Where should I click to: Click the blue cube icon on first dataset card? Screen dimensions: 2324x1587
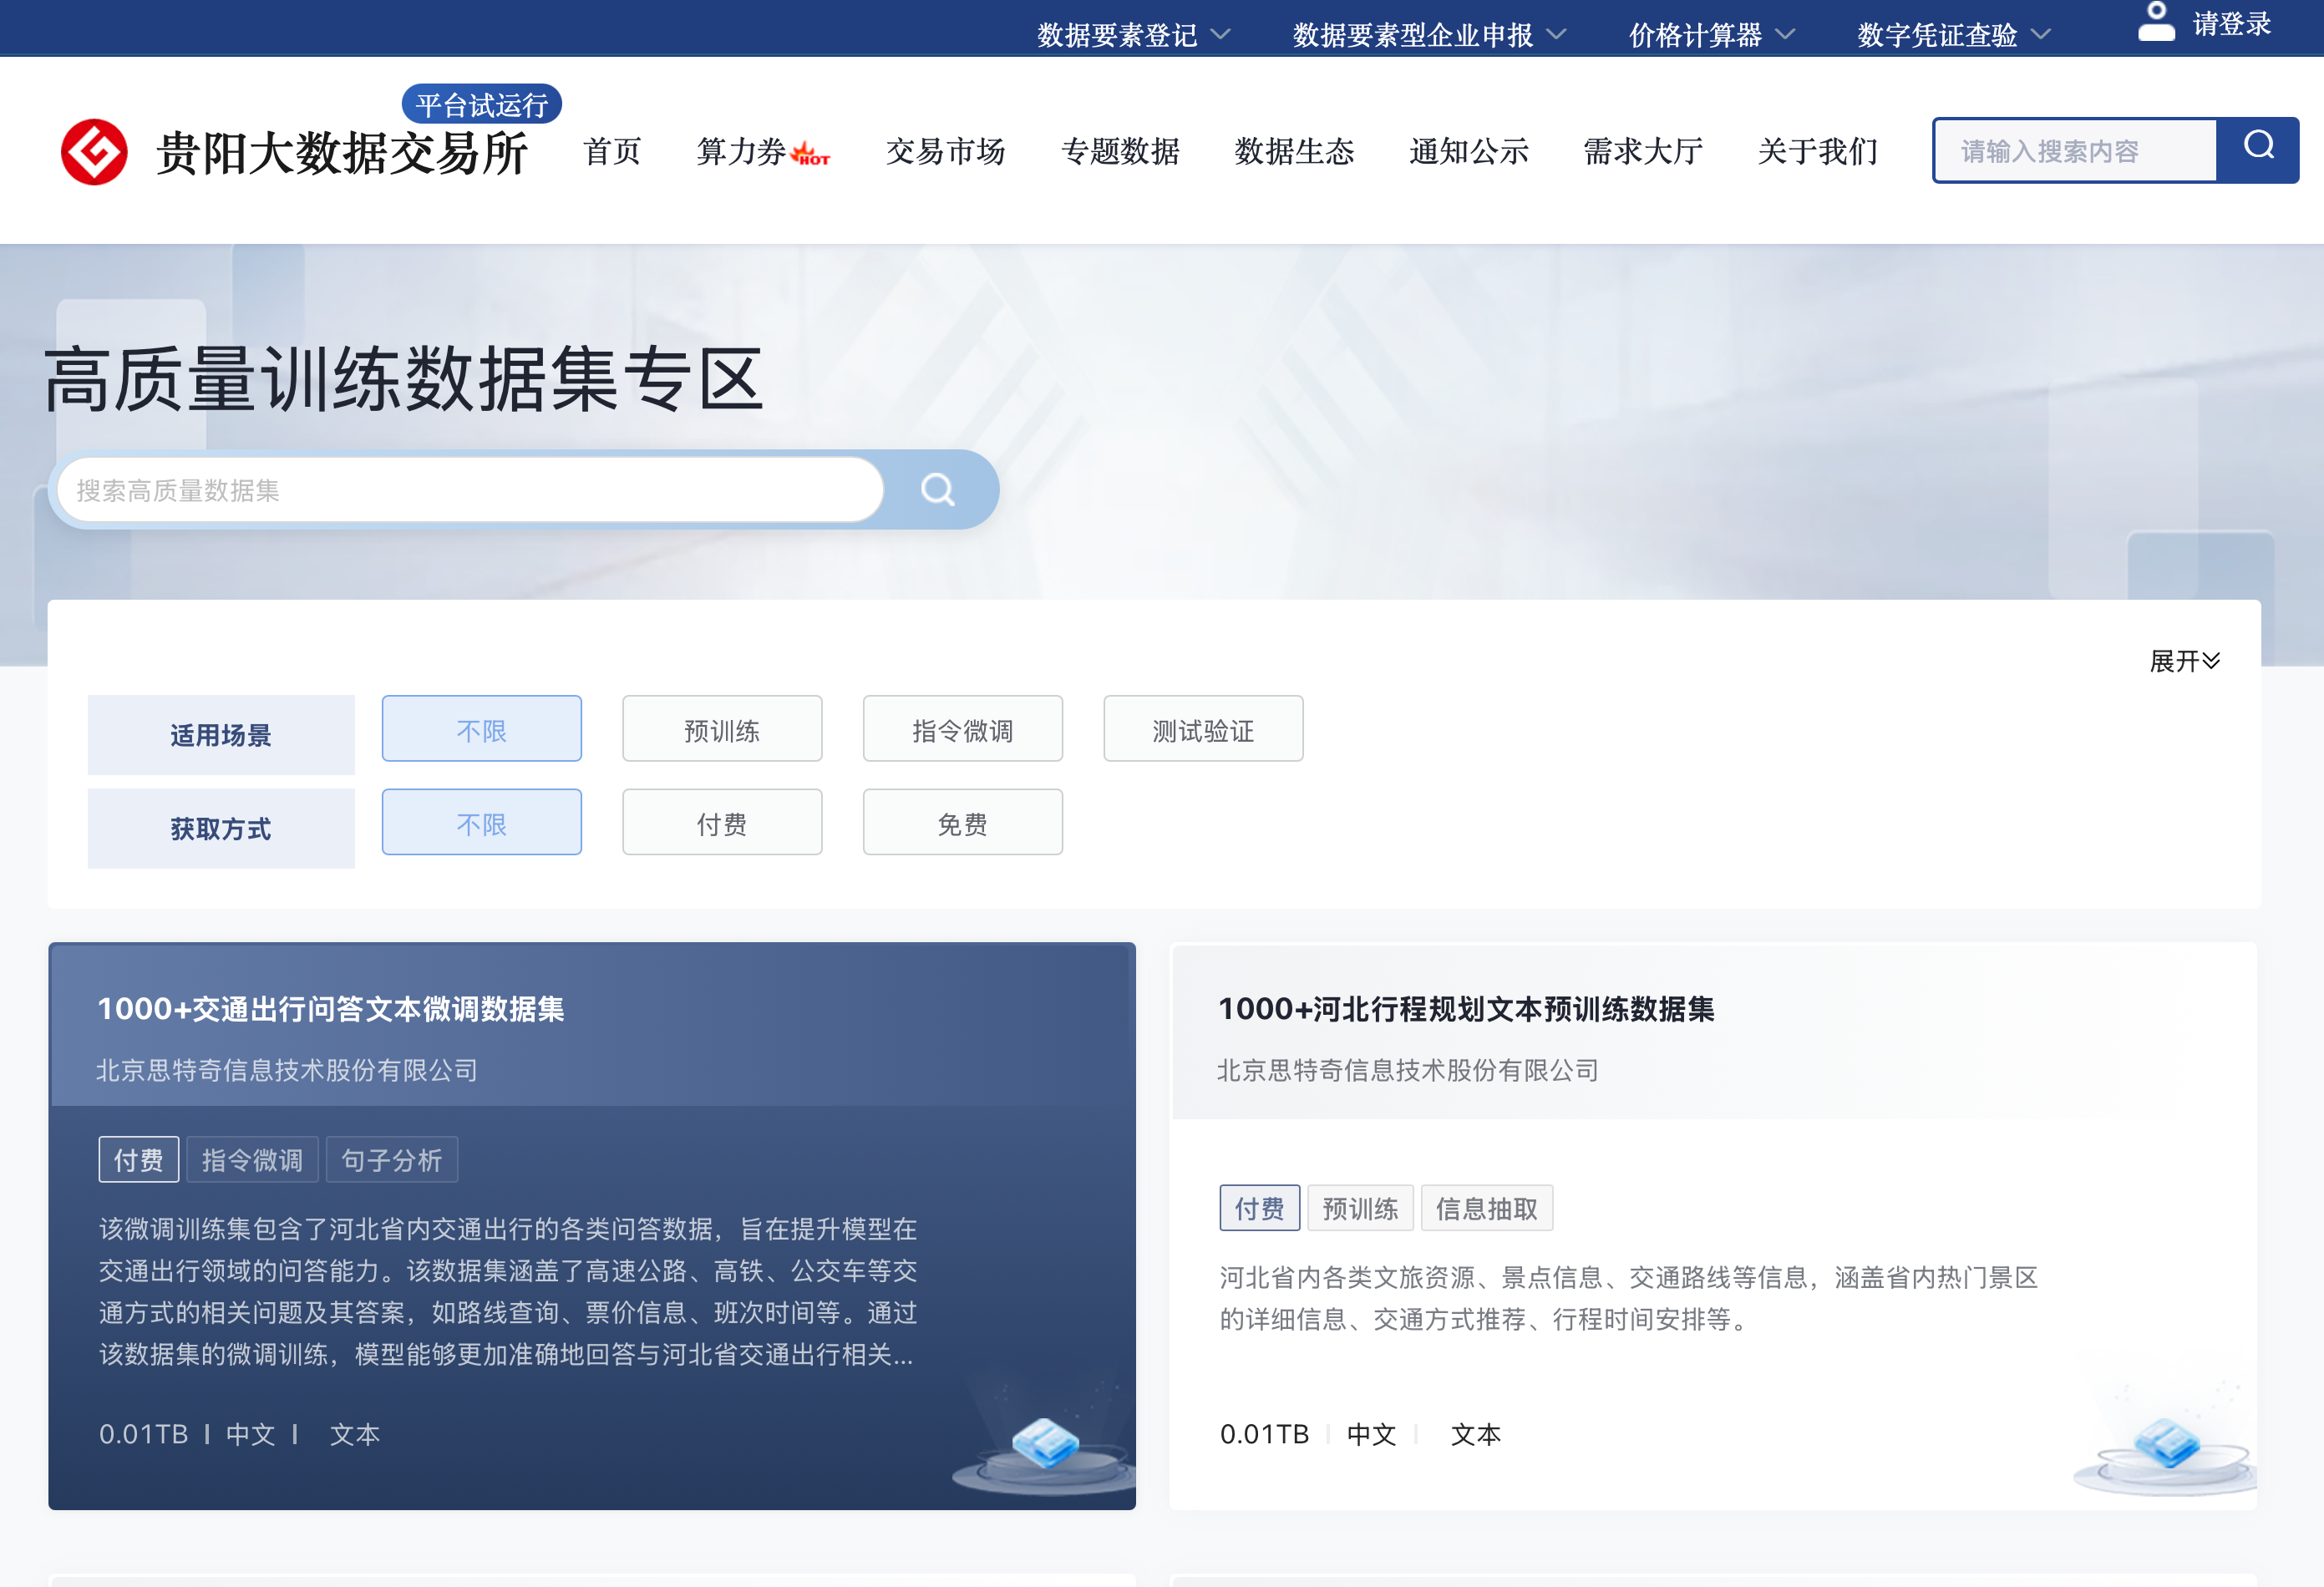tap(1044, 1444)
